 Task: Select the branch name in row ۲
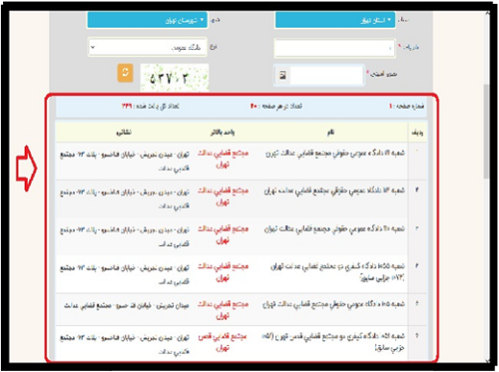pyautogui.click(x=334, y=190)
